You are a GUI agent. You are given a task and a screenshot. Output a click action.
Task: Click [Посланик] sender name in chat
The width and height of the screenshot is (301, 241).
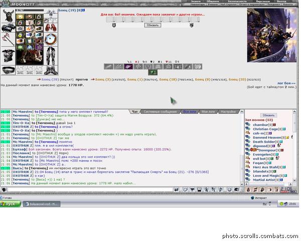[21, 153]
